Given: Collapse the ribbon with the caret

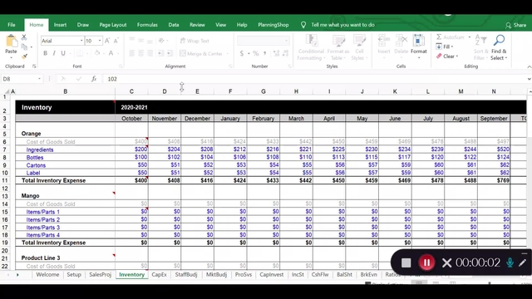Looking at the screenshot, I should point(529,66).
